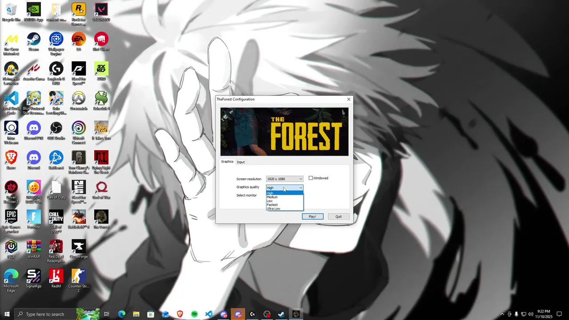
Task: Enable the Windowed checkbox
Action: 311,178
